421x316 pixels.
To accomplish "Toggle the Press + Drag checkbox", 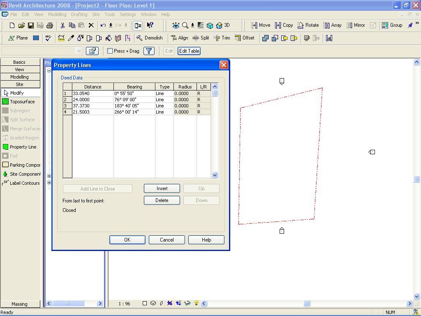I will point(110,51).
